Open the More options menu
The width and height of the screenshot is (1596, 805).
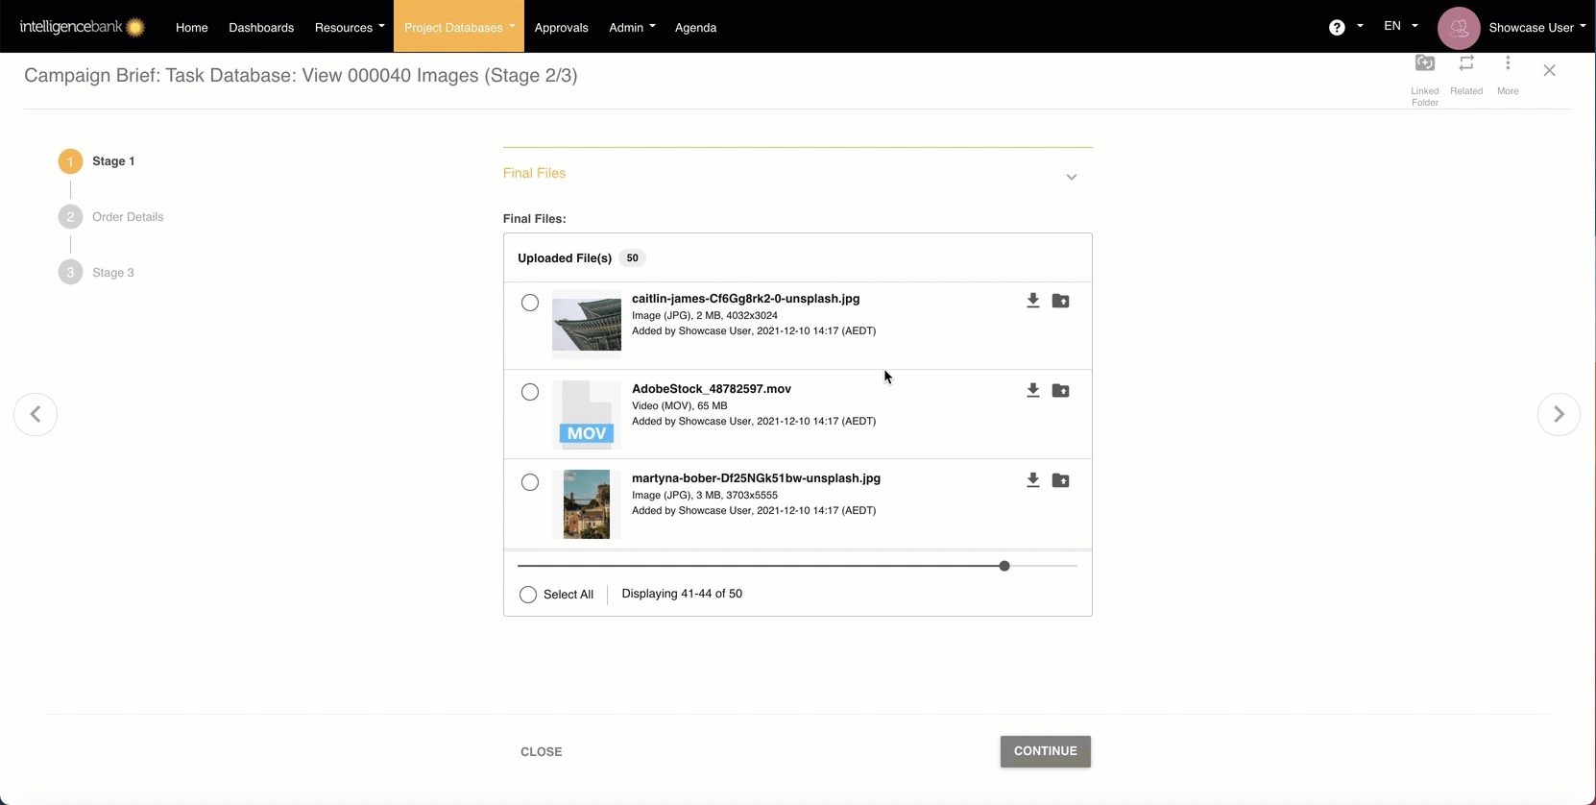pyautogui.click(x=1508, y=64)
